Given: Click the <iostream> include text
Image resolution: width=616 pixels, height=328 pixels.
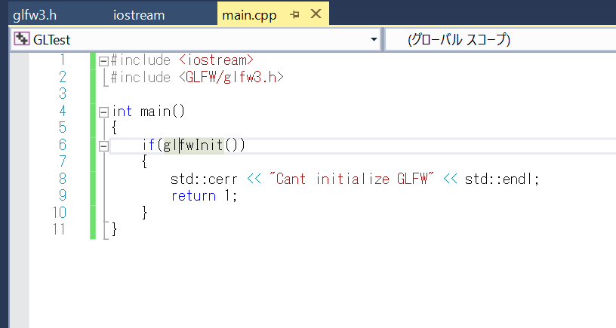Looking at the screenshot, I should pos(216,60).
